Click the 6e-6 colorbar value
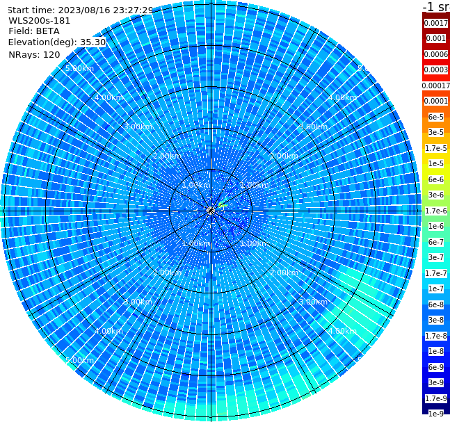The image size is (450, 422). coord(436,179)
